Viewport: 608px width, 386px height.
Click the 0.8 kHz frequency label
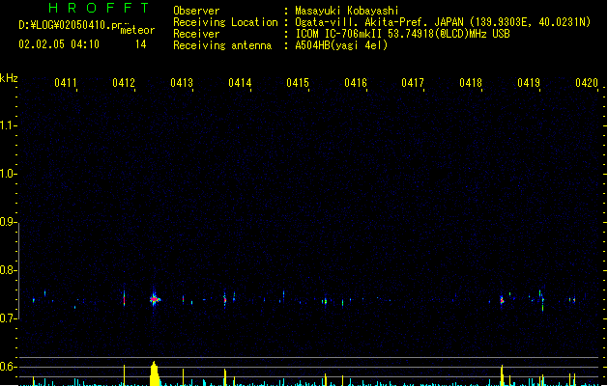[8, 270]
